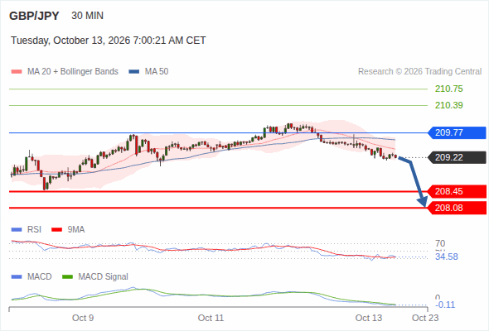The image size is (489, 331).
Task: Click the 210.75 resistance level label
Action: point(448,89)
